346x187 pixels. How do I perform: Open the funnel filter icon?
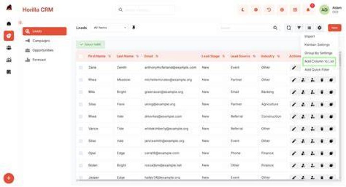click(x=299, y=28)
